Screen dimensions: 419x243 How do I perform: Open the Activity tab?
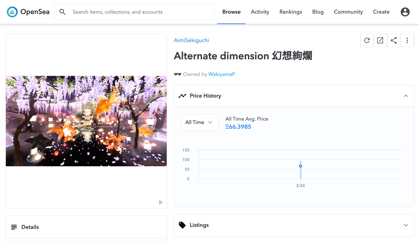pyautogui.click(x=260, y=12)
